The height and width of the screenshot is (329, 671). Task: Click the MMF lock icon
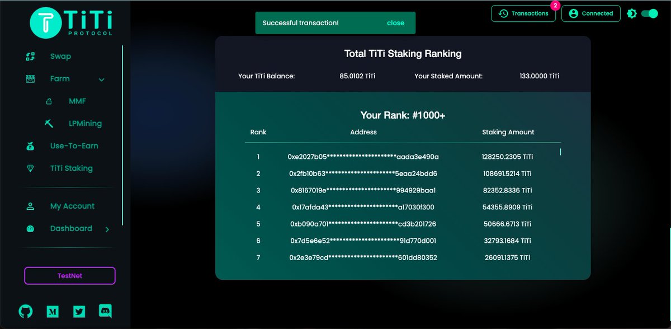[x=49, y=101]
